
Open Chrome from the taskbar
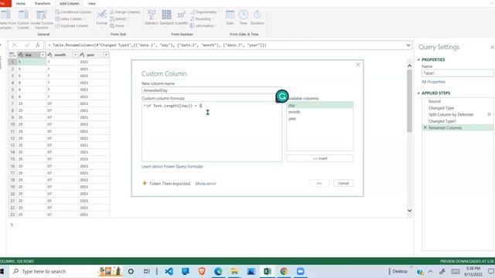(284, 271)
